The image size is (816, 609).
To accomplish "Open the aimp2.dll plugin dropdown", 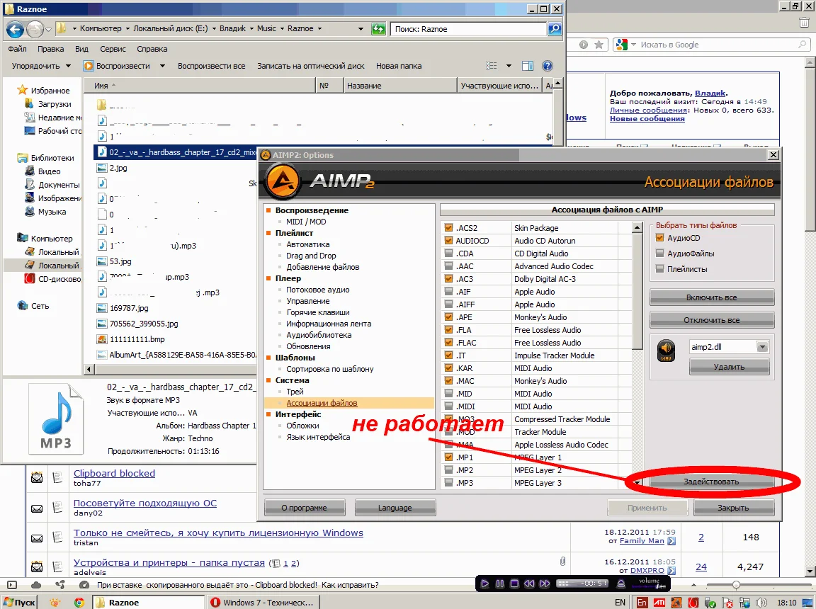I will click(762, 347).
